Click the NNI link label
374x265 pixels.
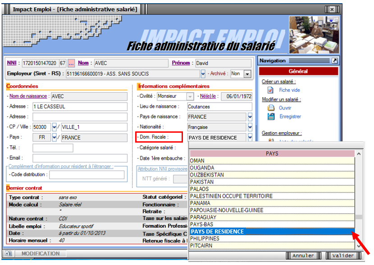coord(12,63)
